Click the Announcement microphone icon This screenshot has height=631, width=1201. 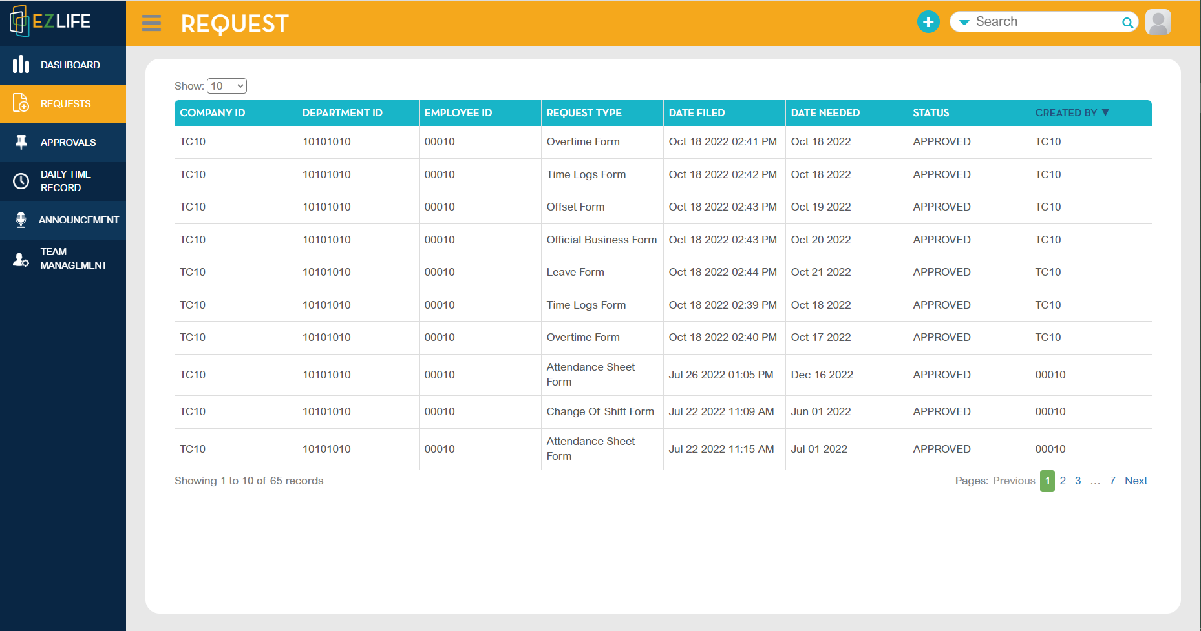point(21,220)
